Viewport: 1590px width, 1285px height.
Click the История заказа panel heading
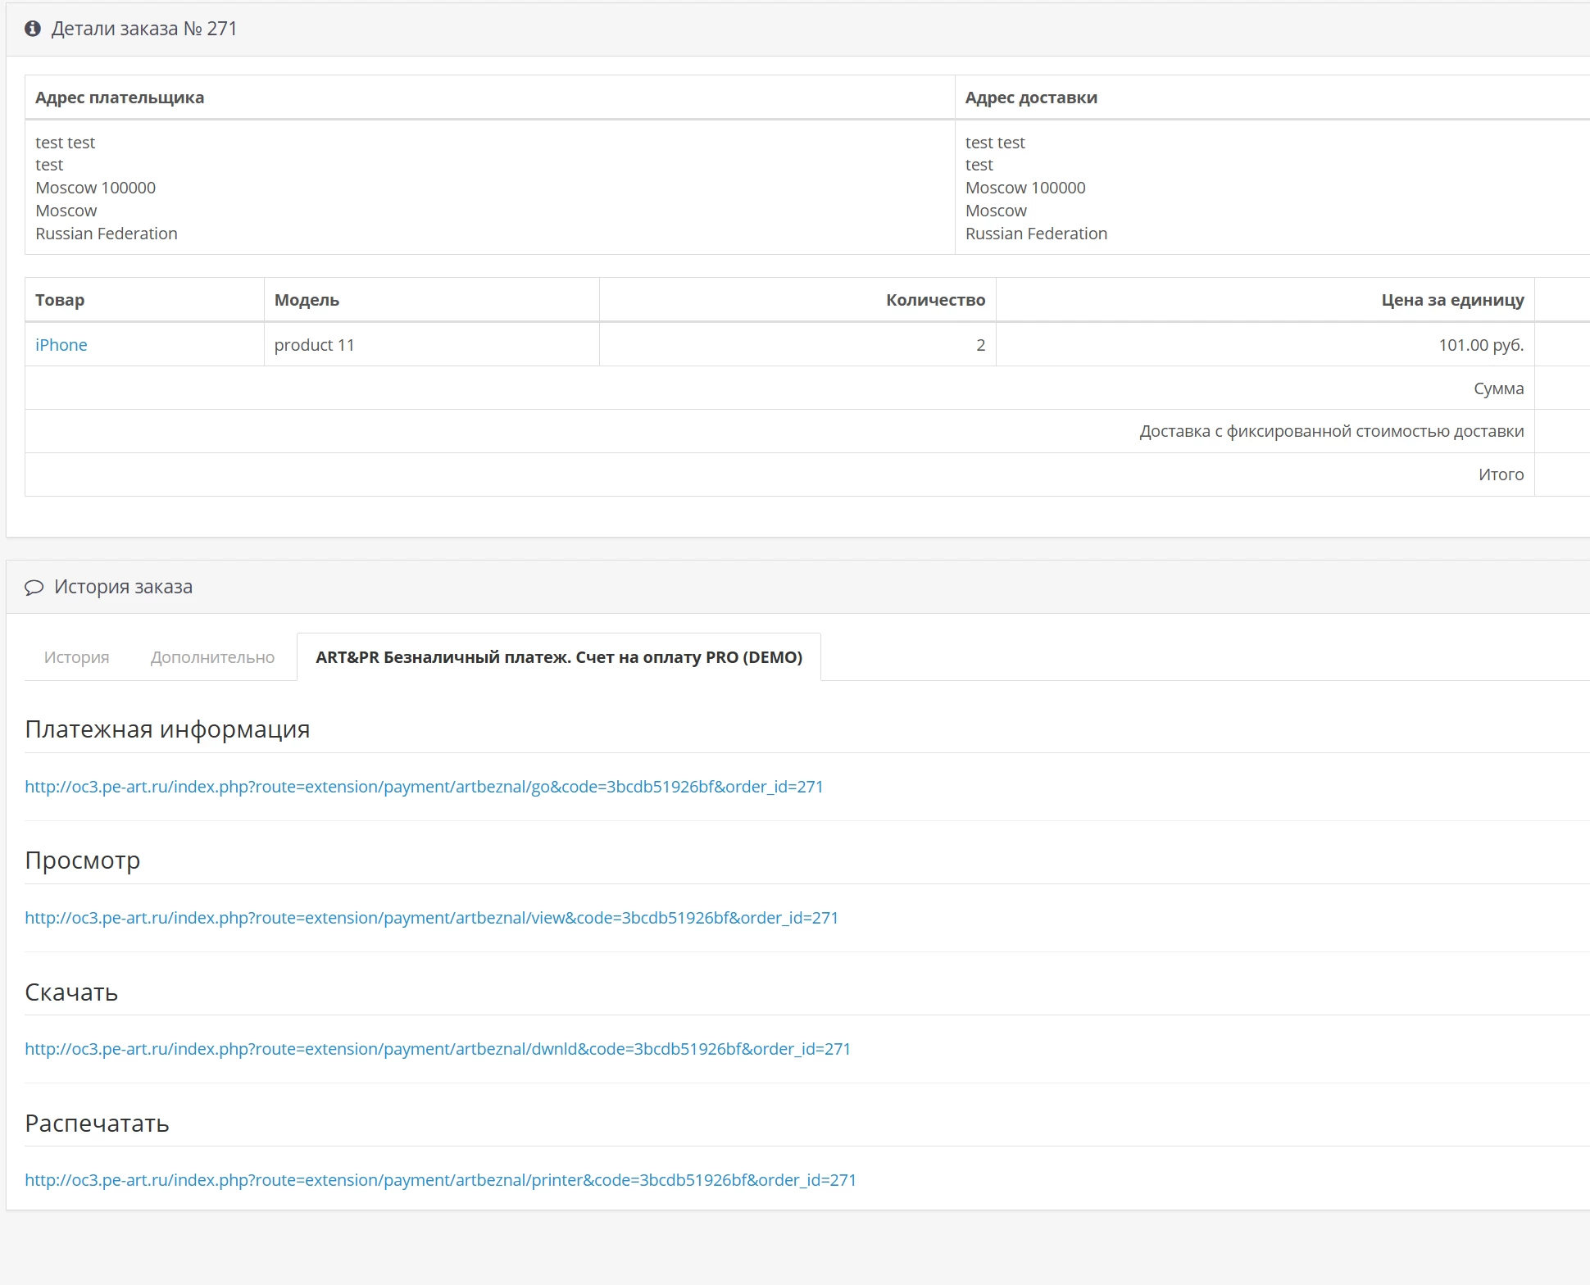click(123, 587)
